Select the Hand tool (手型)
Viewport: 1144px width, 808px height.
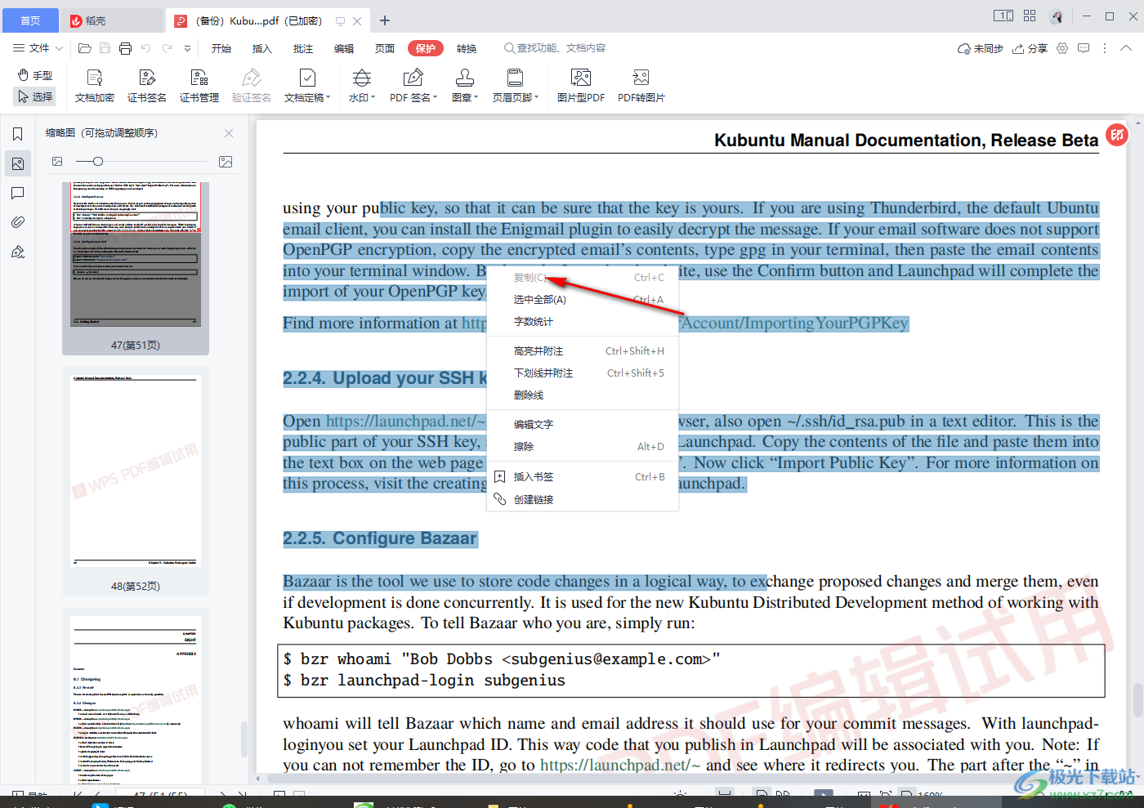[x=35, y=75]
